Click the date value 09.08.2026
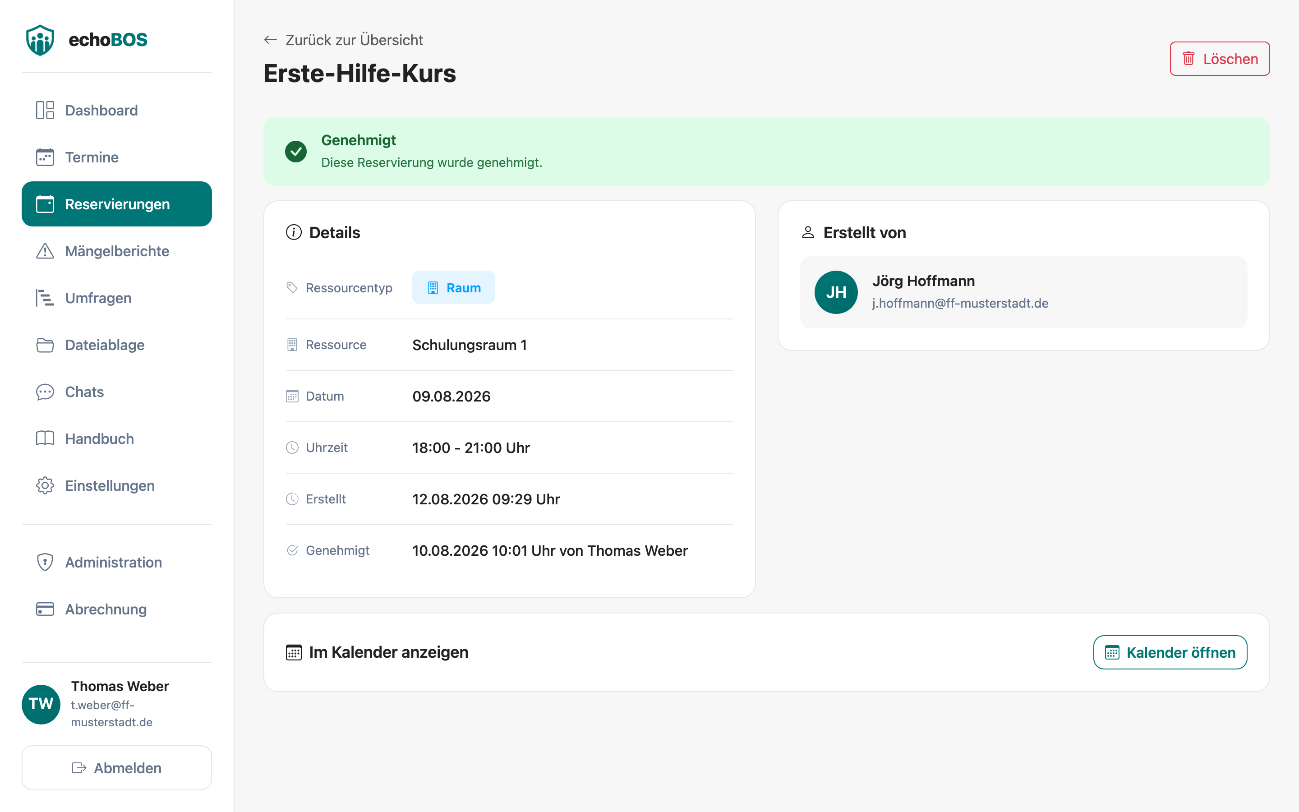 click(x=451, y=397)
